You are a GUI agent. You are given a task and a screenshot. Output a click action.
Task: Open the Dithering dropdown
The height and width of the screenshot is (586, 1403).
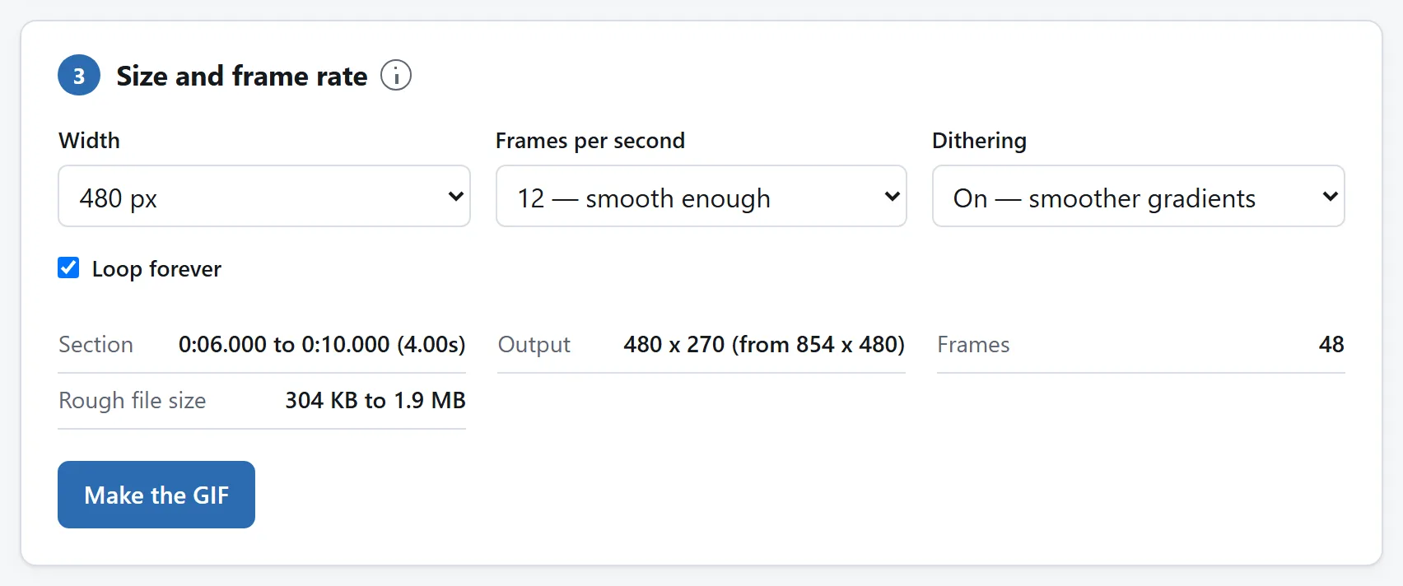tap(1138, 196)
